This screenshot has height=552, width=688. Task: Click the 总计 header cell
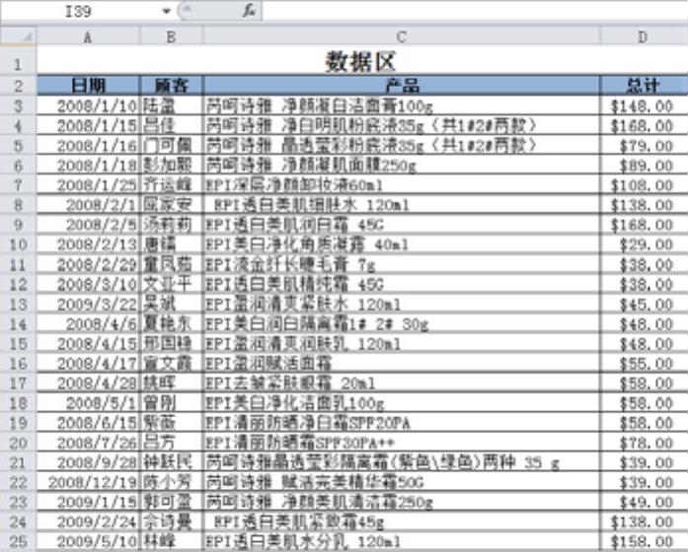point(644,86)
